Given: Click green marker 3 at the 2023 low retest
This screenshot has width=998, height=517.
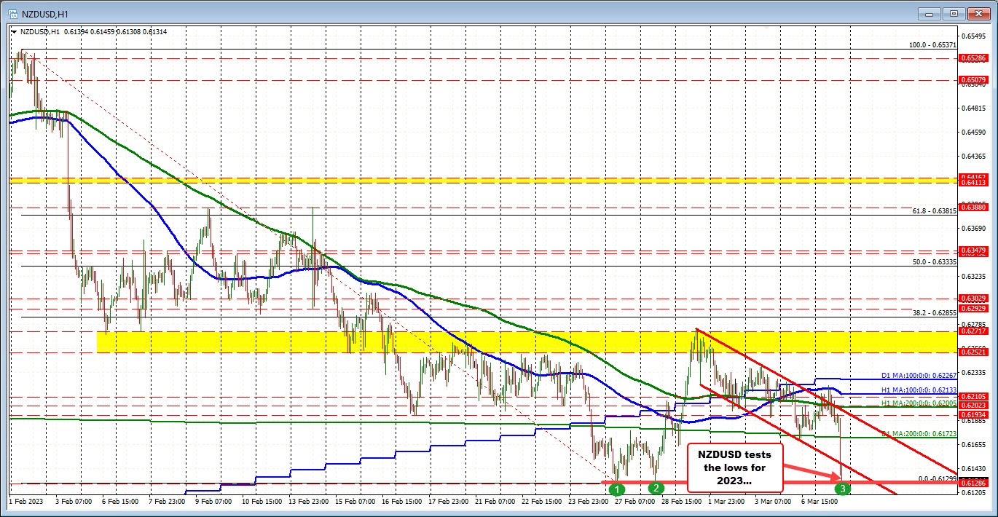Looking at the screenshot, I should 841,489.
